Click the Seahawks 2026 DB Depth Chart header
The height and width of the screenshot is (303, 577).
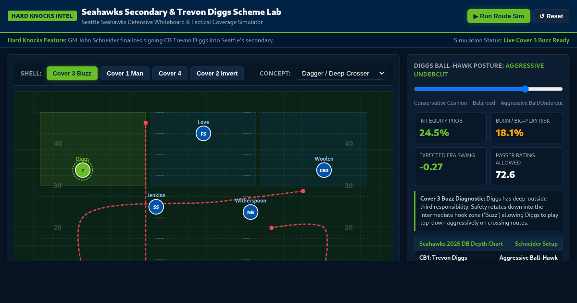tap(461, 244)
